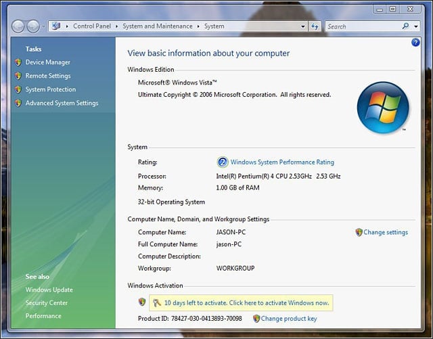Open System Protection link
This screenshot has height=339, width=433.
[51, 89]
